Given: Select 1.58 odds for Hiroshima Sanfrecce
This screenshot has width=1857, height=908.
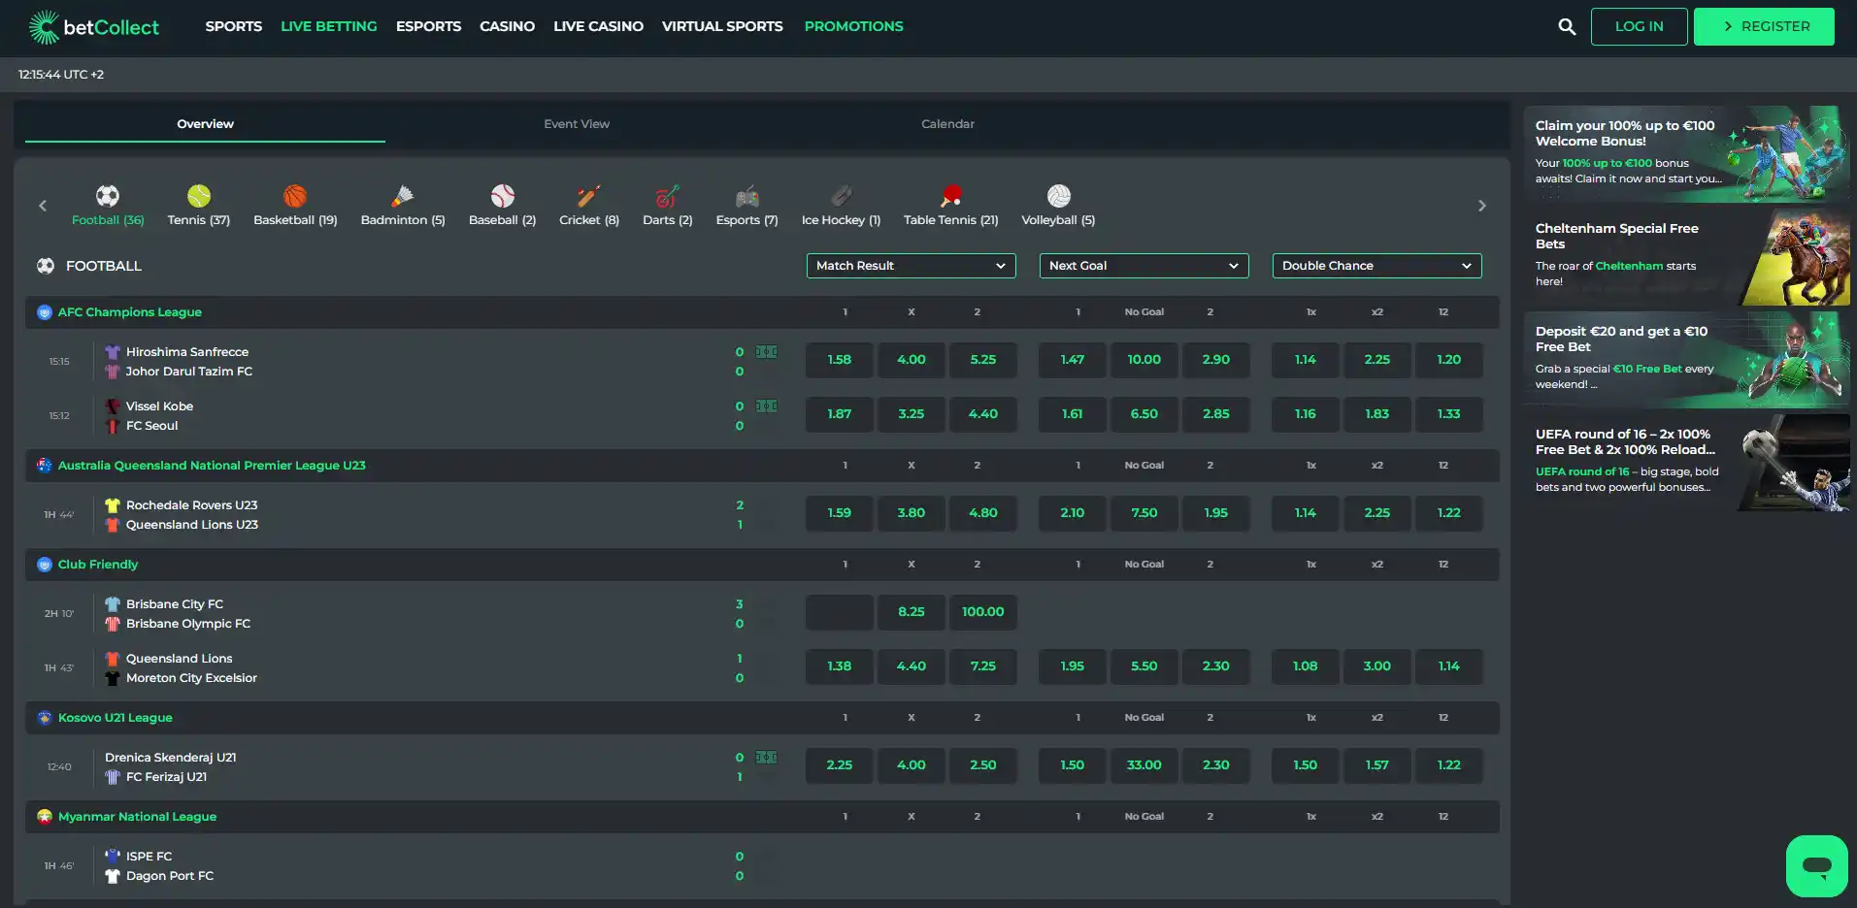Looking at the screenshot, I should coord(839,360).
